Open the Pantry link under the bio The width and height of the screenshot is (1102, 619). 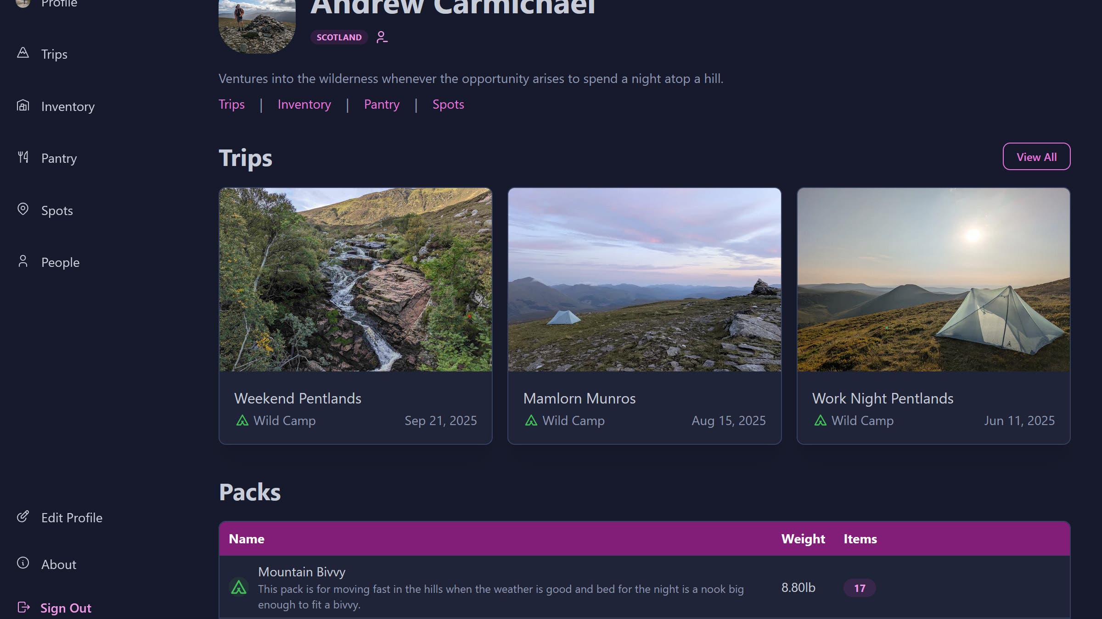pyautogui.click(x=382, y=105)
